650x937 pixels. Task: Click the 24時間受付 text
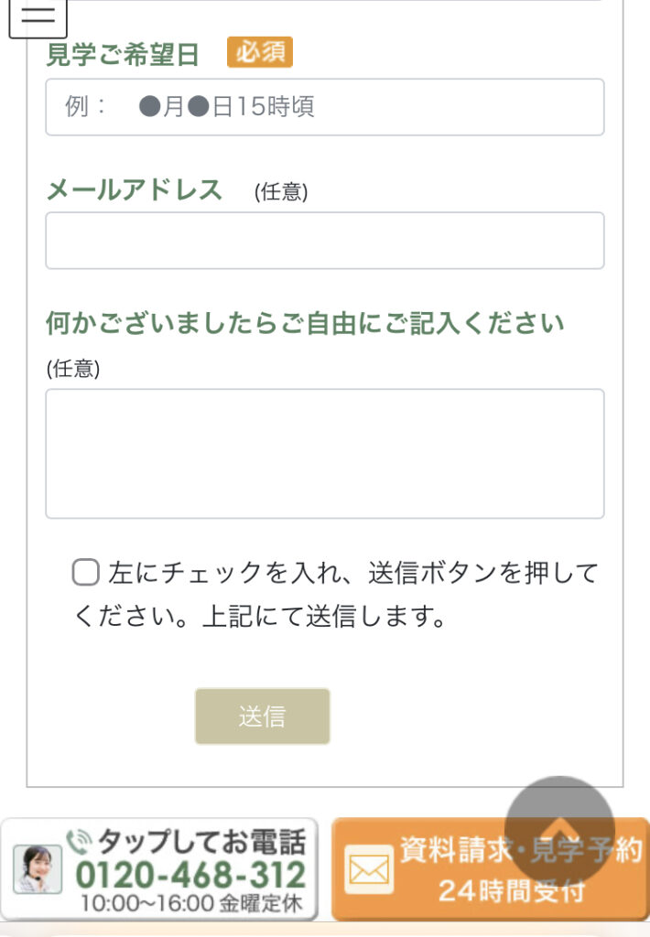[511, 890]
